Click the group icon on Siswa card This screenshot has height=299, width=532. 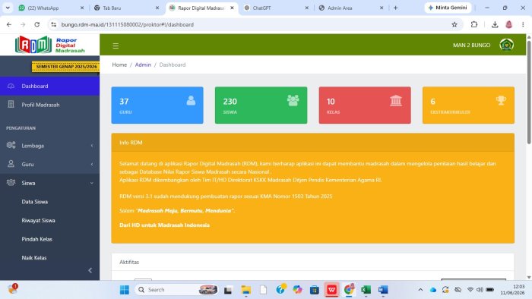click(293, 101)
